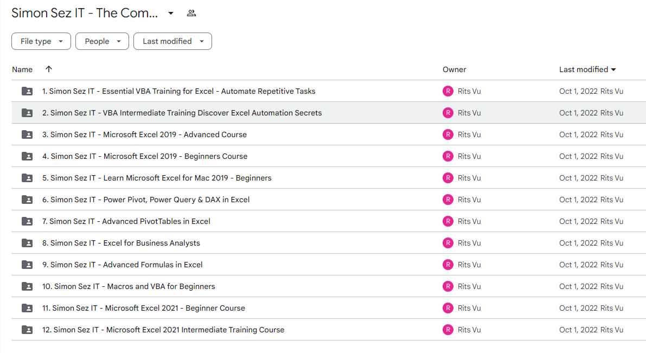Select '5. Learn Microsoft Excel for Mac 2019' name
Viewport: 646px width, 353px height.
click(x=157, y=178)
